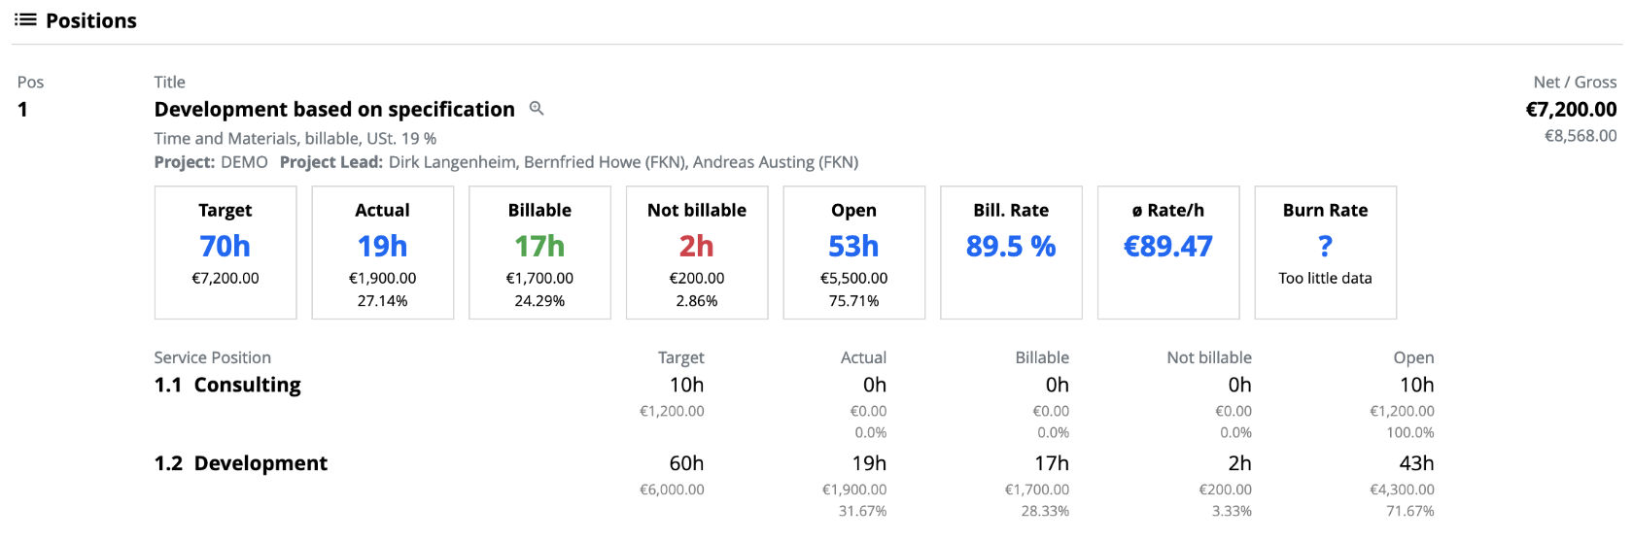The width and height of the screenshot is (1633, 541).
Task: Click project lead Dirk Langenheim
Action: (452, 162)
